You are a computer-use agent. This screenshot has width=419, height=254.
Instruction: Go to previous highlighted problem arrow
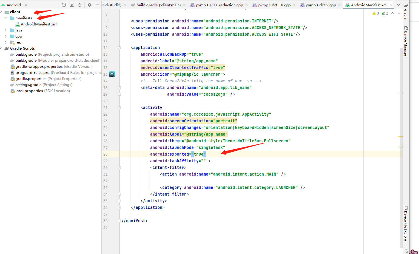(x=393, y=13)
